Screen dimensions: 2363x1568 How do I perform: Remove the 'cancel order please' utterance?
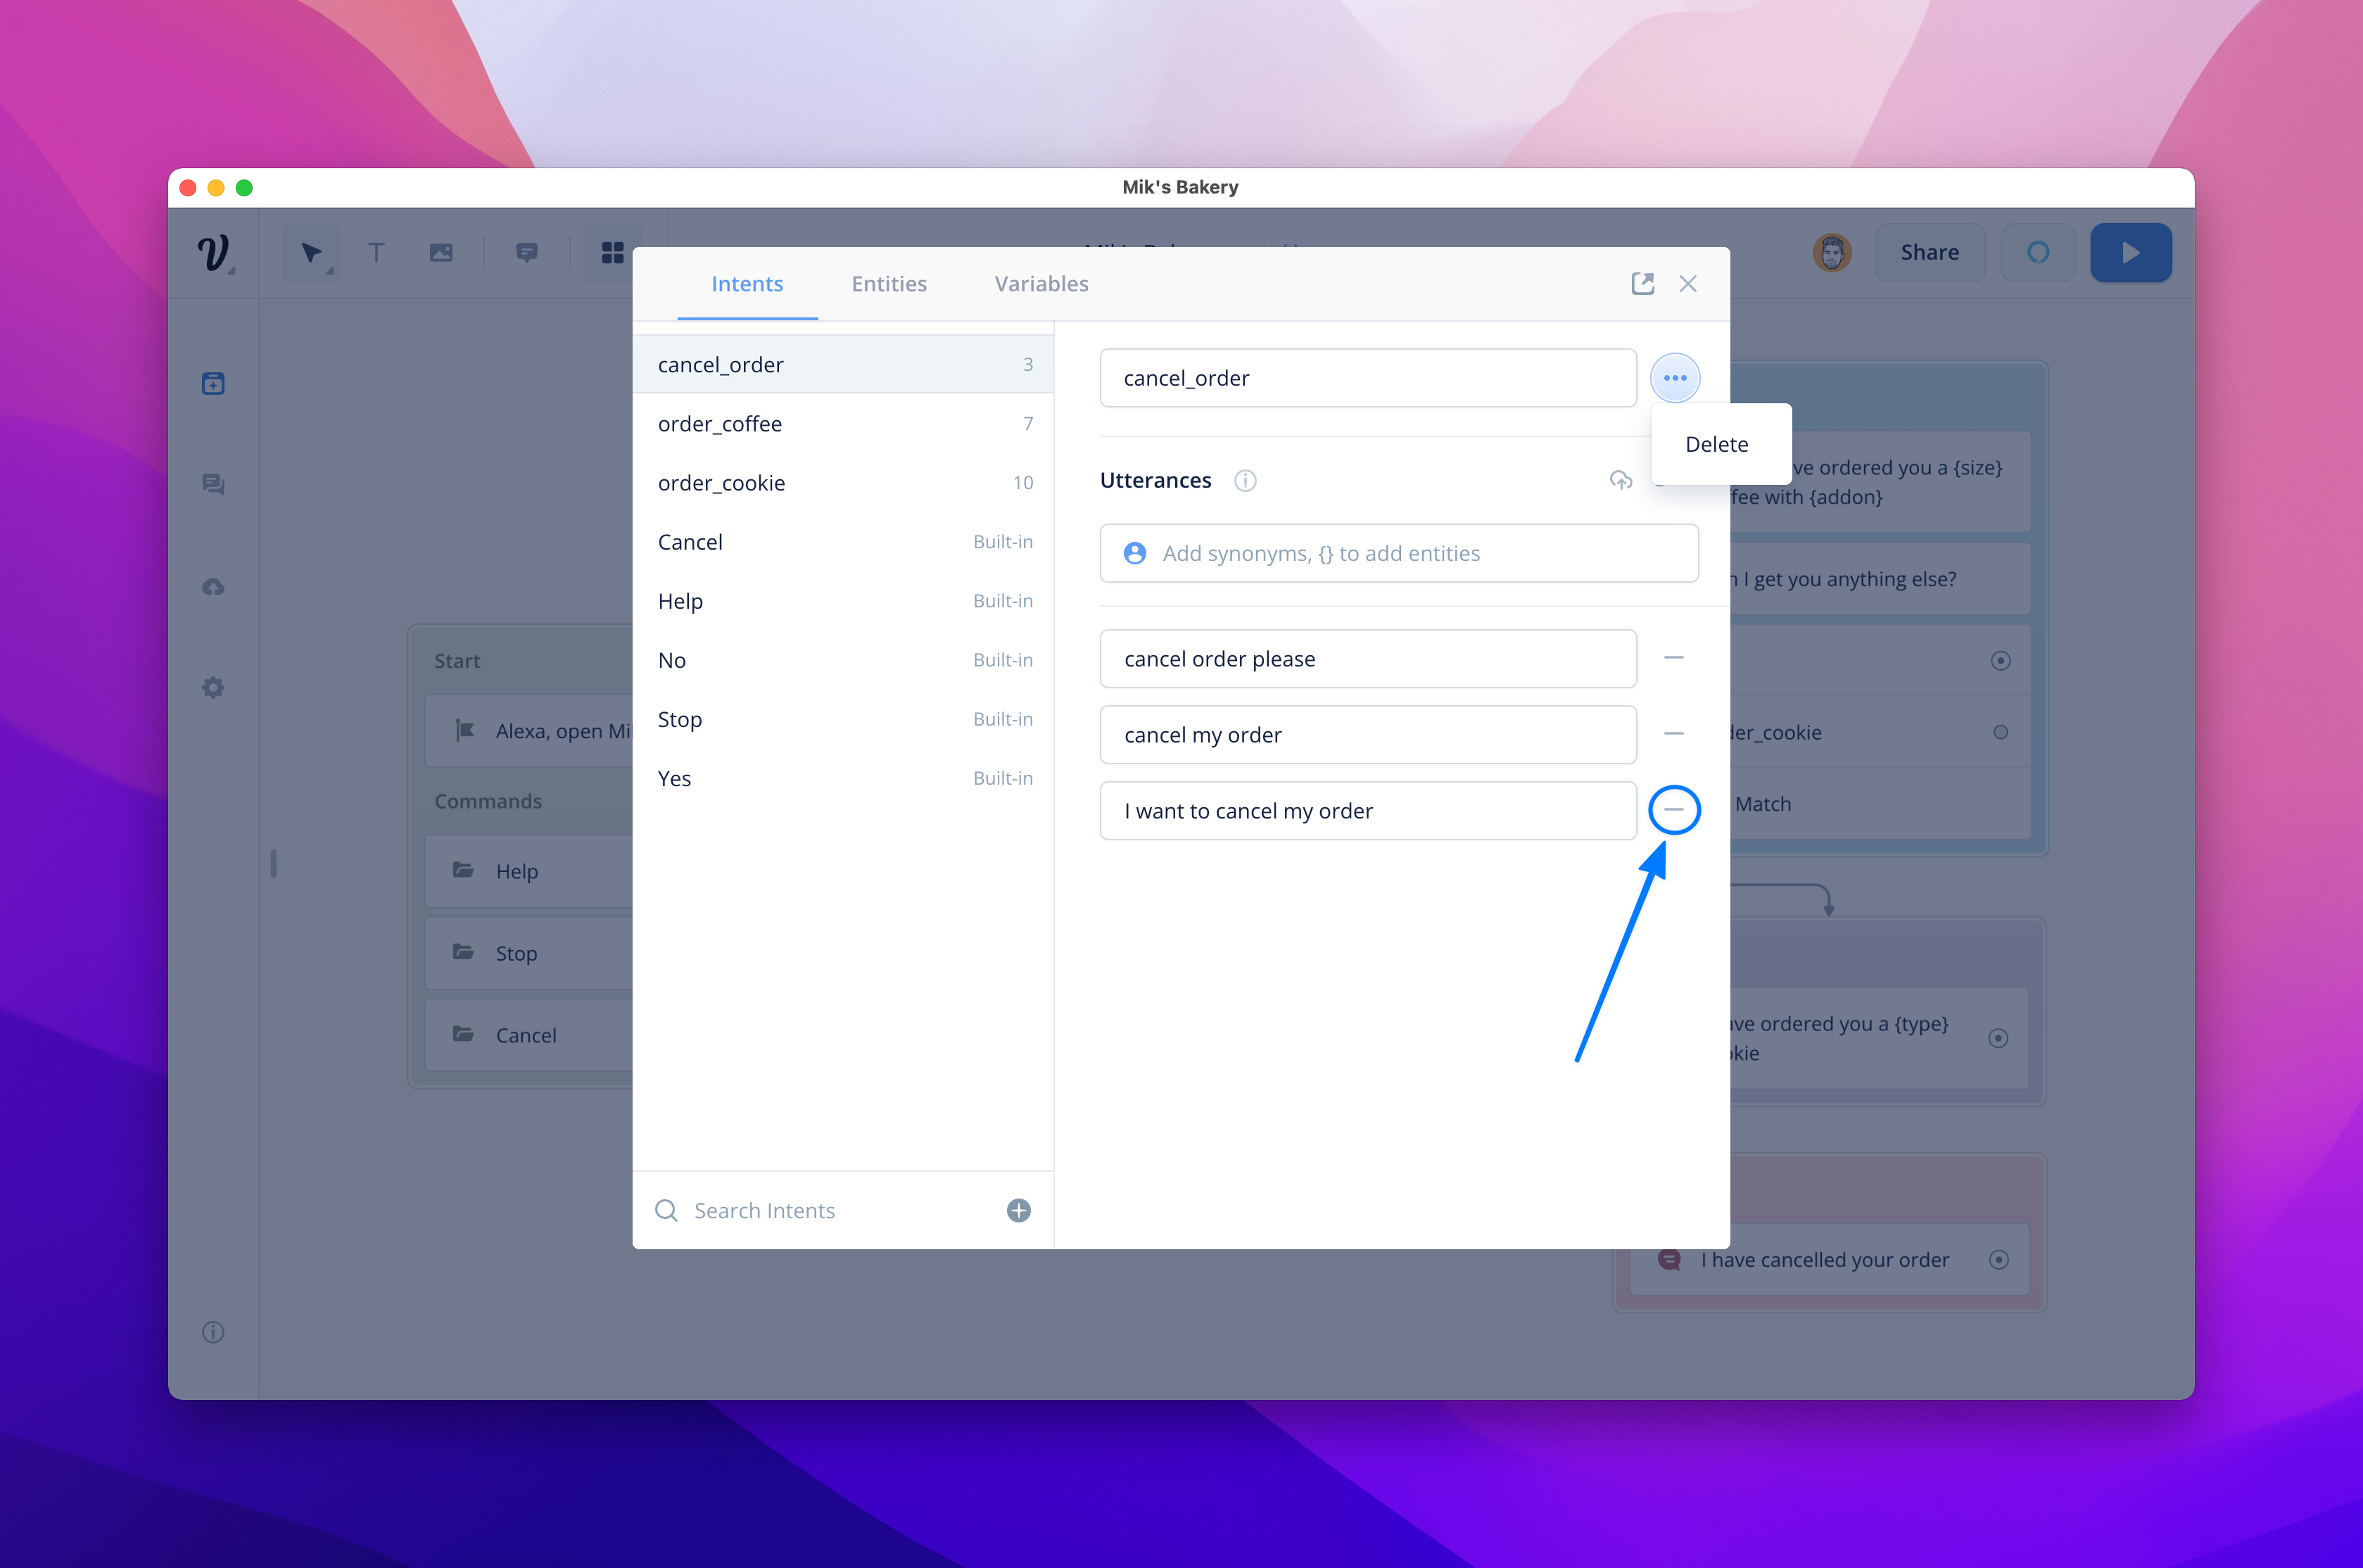pos(1674,658)
